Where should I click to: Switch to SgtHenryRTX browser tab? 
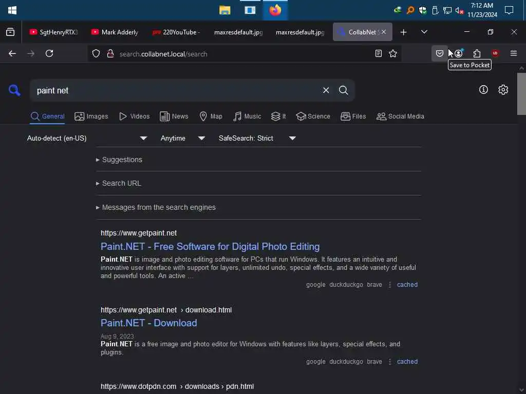53,32
